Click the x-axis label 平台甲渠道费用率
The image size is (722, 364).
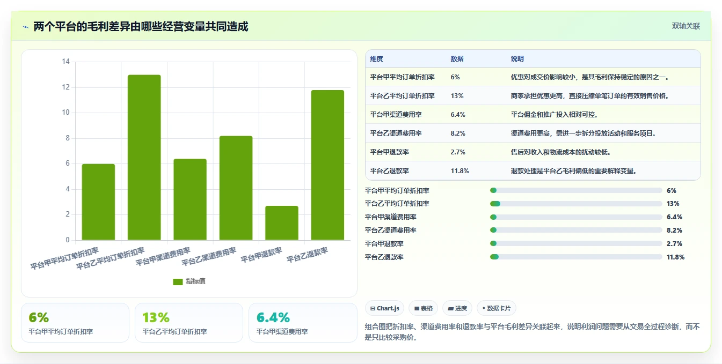(x=163, y=257)
